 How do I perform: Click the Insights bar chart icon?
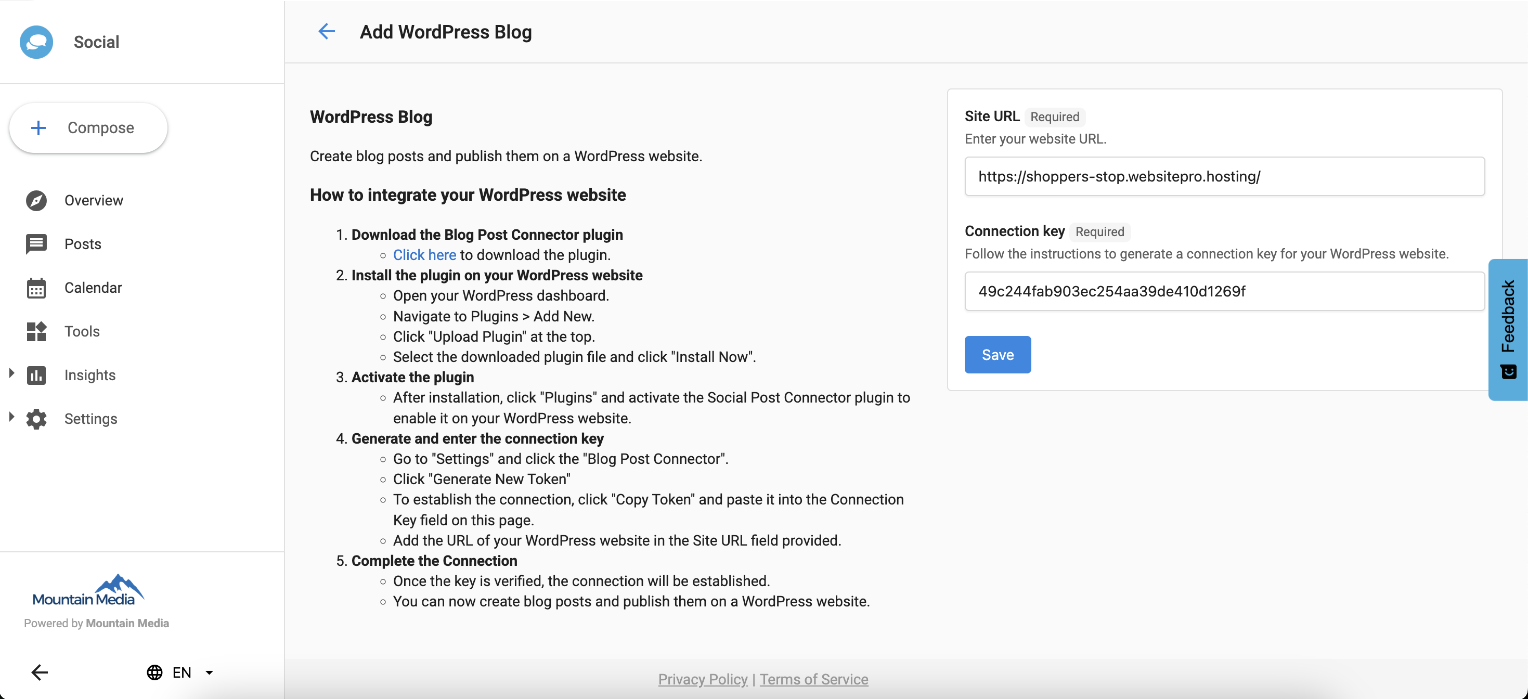tap(36, 375)
